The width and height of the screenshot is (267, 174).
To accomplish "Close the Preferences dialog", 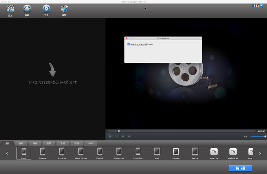I will (126, 38).
